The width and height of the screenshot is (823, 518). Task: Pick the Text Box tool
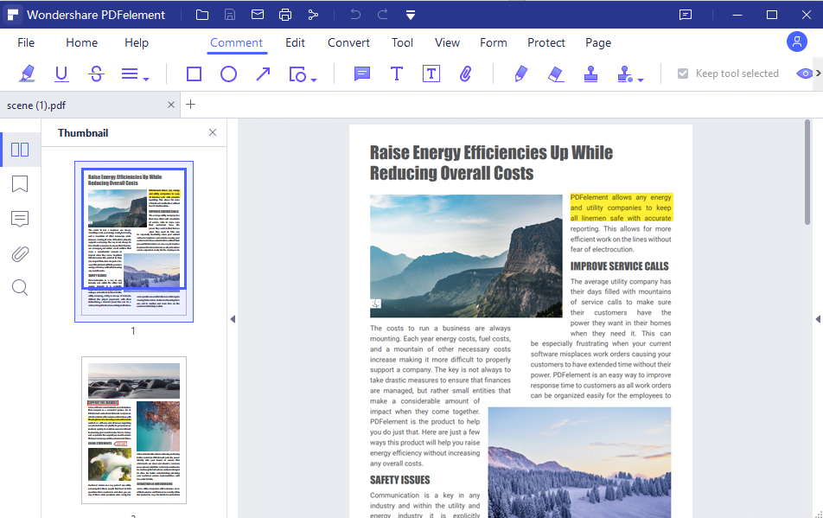[431, 74]
